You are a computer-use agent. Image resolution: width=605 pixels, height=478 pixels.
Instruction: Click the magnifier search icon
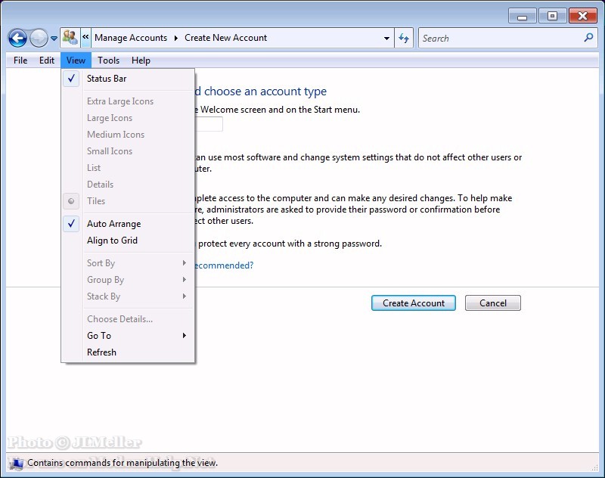point(589,38)
